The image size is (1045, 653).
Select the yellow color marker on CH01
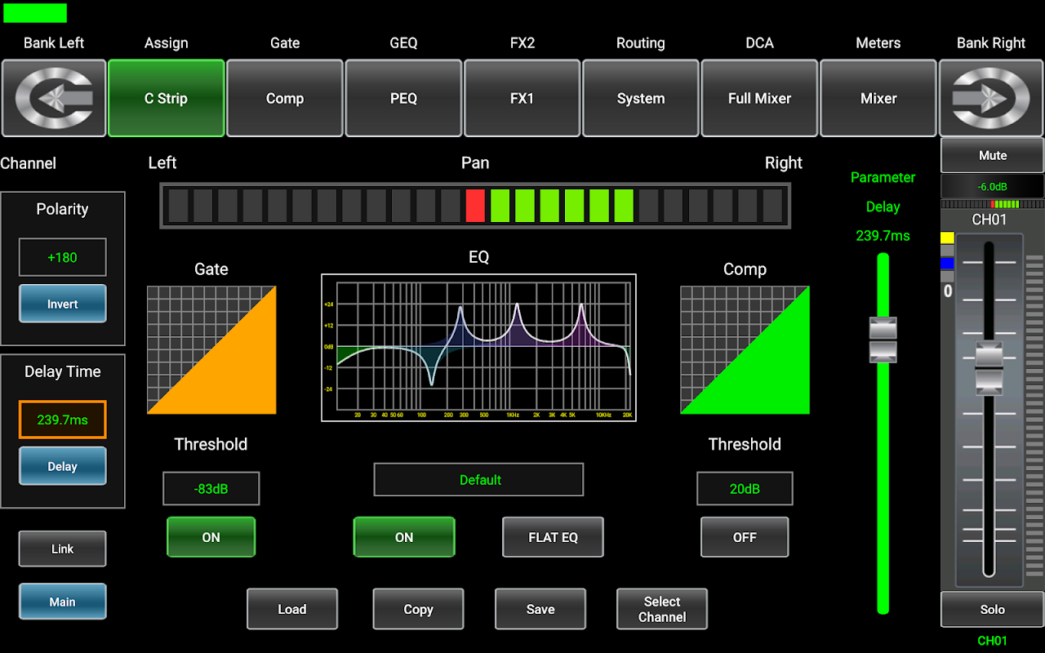tap(947, 238)
